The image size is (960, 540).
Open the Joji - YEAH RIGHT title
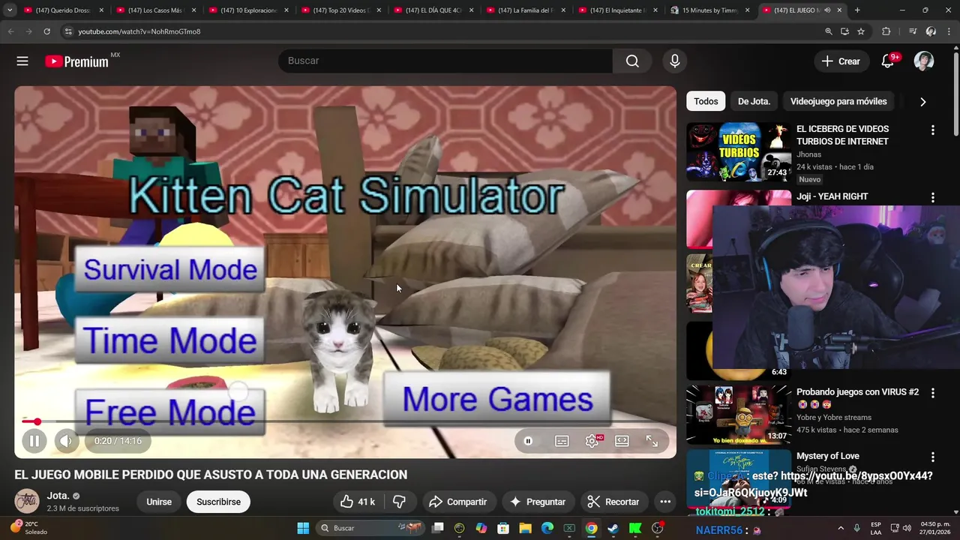pyautogui.click(x=832, y=196)
